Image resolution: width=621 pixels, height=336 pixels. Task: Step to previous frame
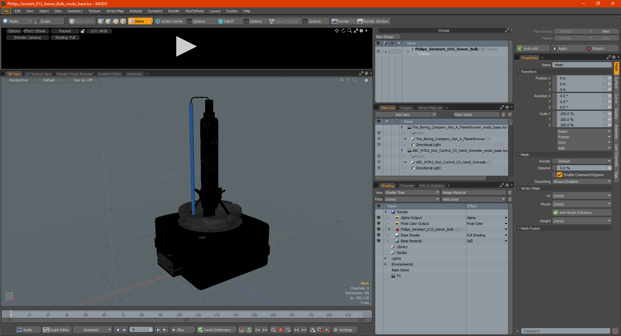[x=125, y=330]
